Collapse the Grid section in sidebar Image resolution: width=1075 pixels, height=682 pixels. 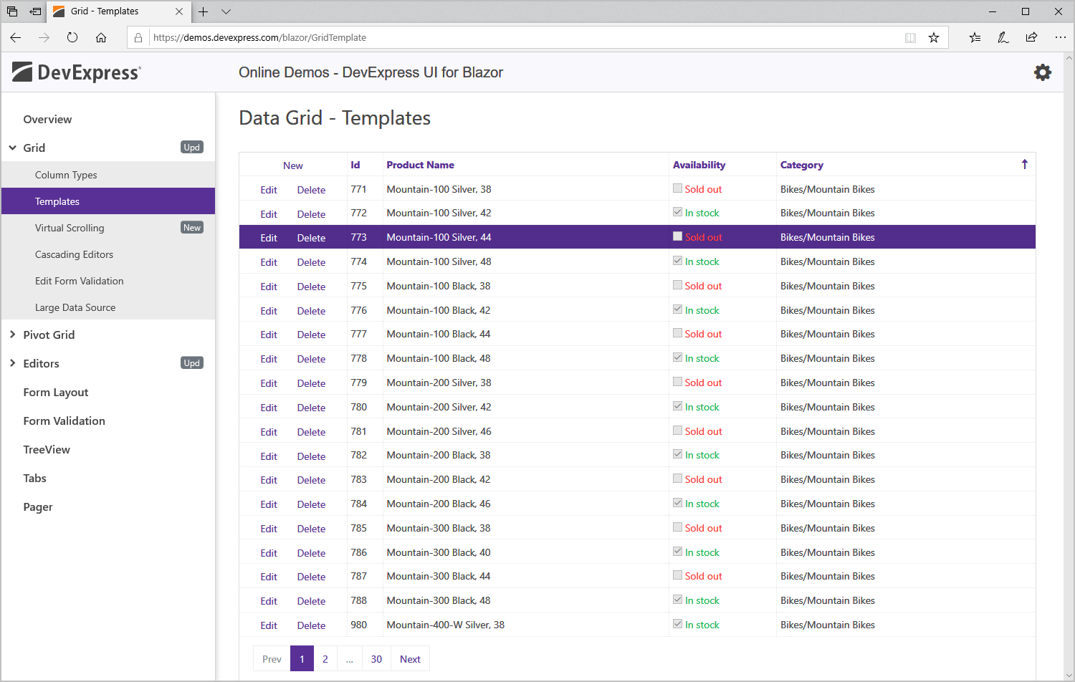[x=13, y=148]
